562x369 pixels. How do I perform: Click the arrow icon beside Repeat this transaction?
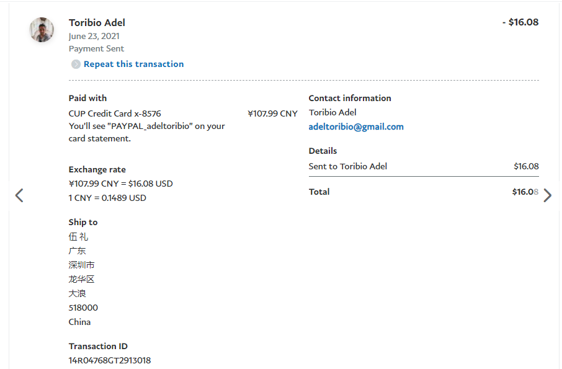[76, 64]
